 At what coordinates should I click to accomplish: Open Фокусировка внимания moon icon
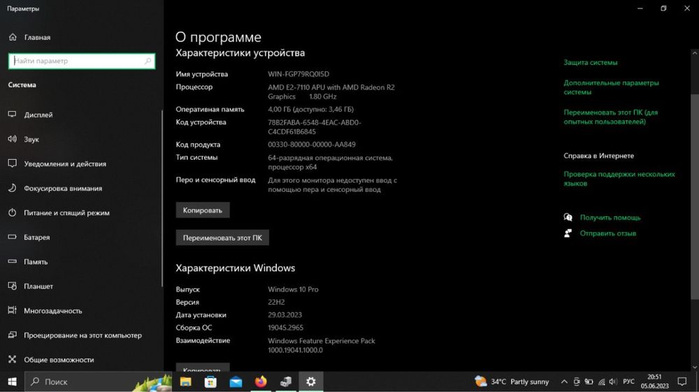[x=13, y=188]
